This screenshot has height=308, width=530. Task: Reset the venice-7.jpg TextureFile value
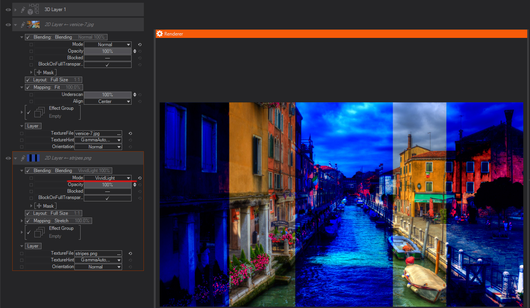coord(130,133)
